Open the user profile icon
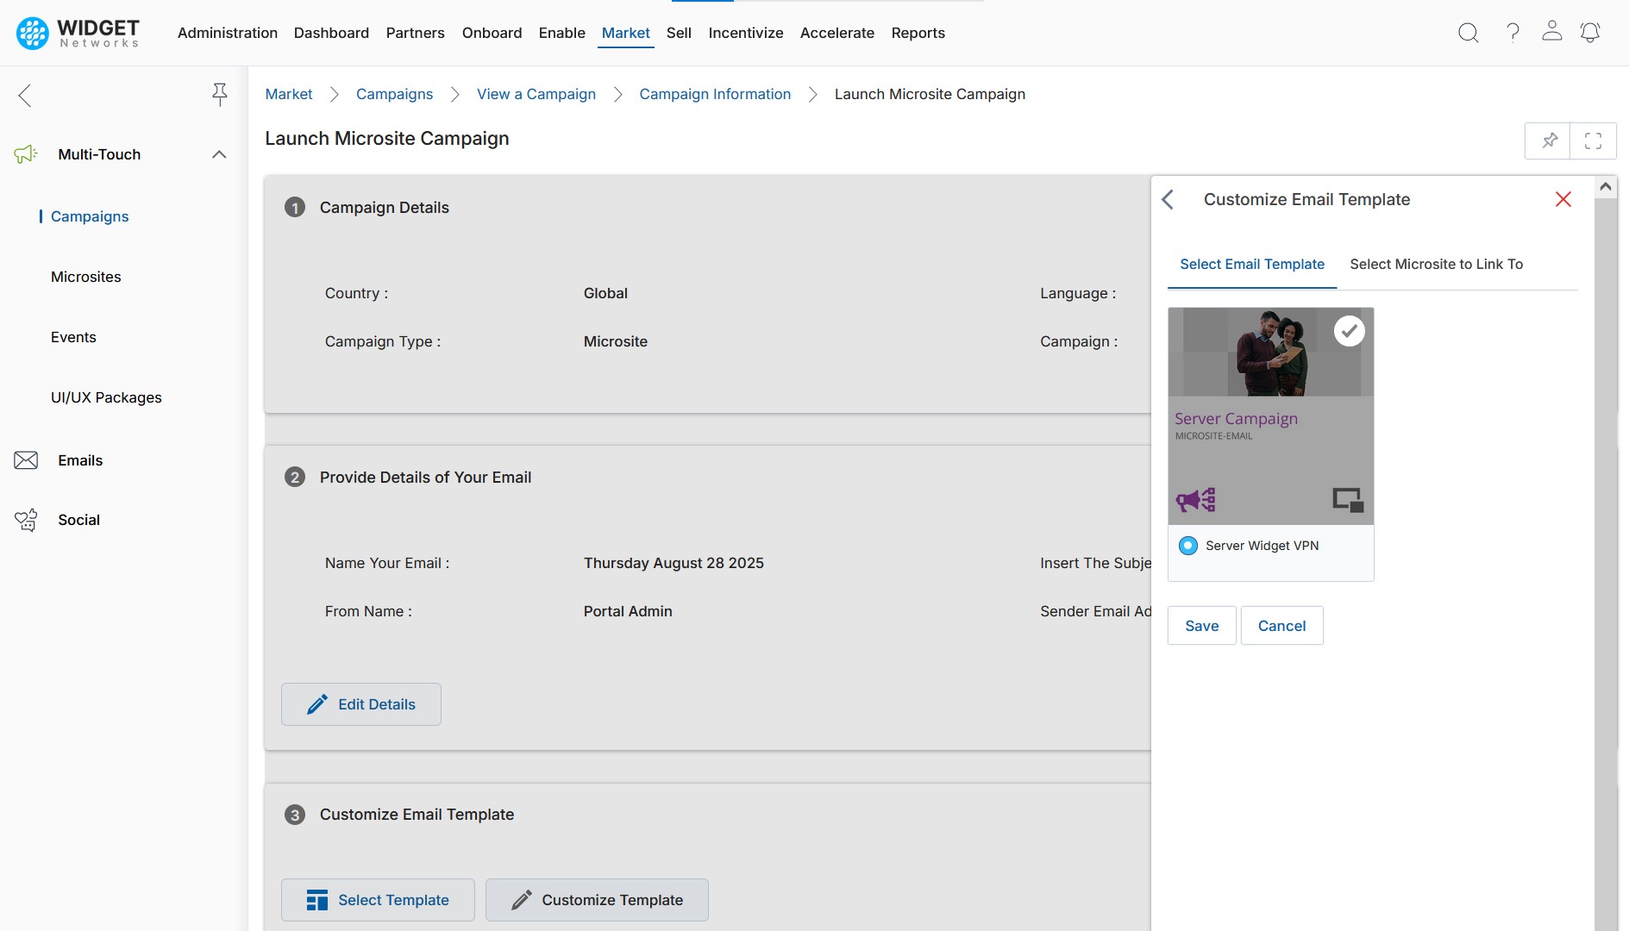The image size is (1629, 931). 1551,31
